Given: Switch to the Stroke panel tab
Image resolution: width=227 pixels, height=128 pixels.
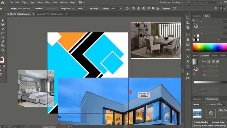Looking at the screenshot, I should [x=196, y=56].
